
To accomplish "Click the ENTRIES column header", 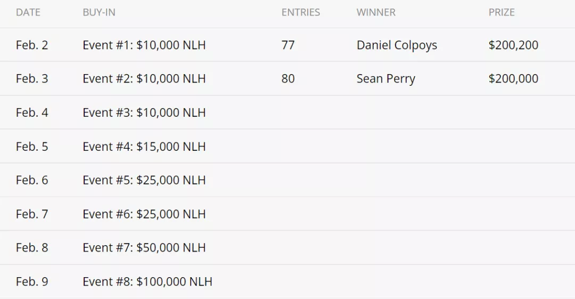I will coord(301,12).
